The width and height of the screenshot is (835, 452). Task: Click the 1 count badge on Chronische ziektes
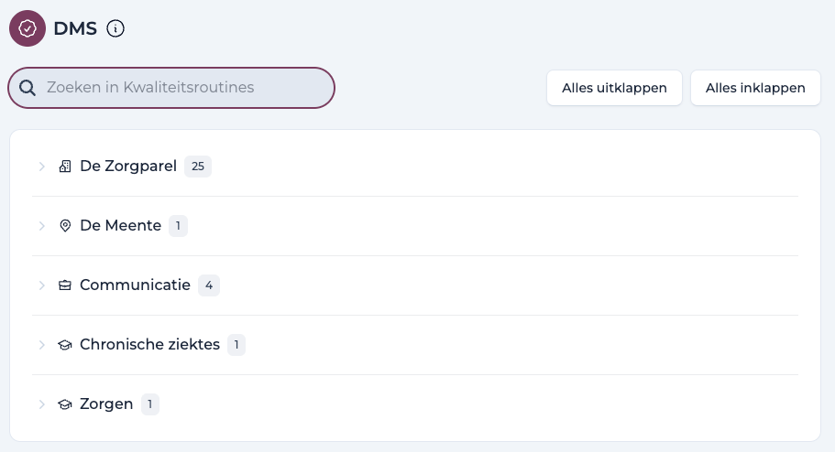point(236,345)
